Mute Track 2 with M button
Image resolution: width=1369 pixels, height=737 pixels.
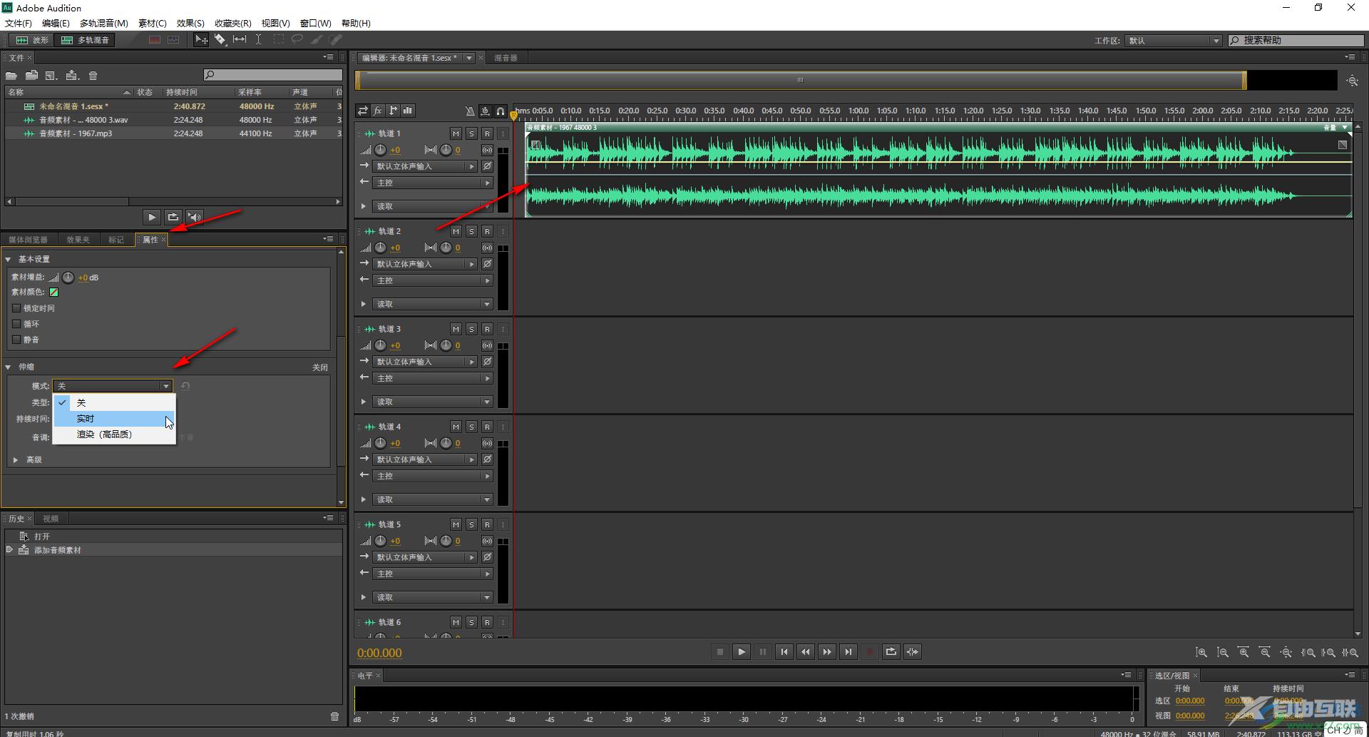pyautogui.click(x=456, y=231)
